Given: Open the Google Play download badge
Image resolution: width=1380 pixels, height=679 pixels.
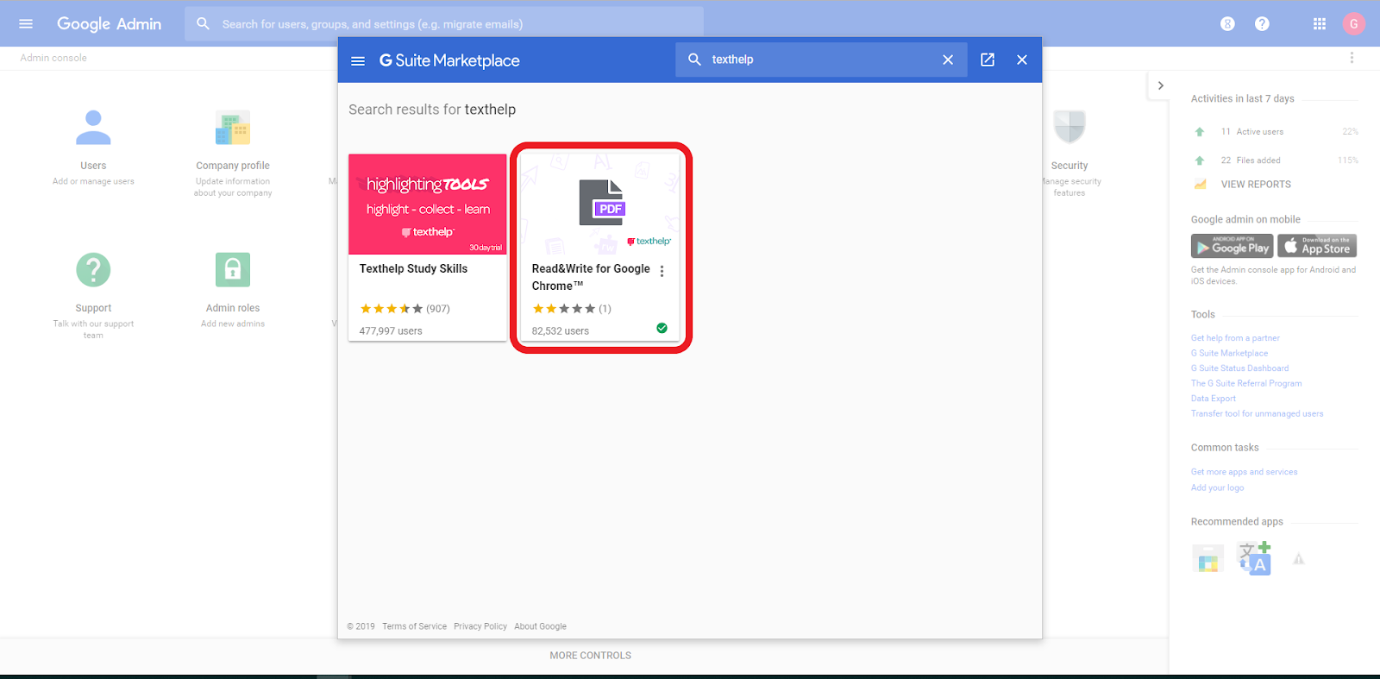Looking at the screenshot, I should [x=1233, y=246].
